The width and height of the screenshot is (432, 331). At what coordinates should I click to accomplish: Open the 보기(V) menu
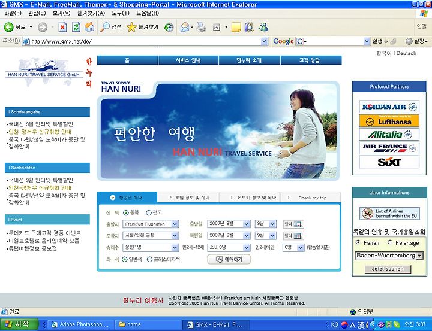[x=61, y=13]
